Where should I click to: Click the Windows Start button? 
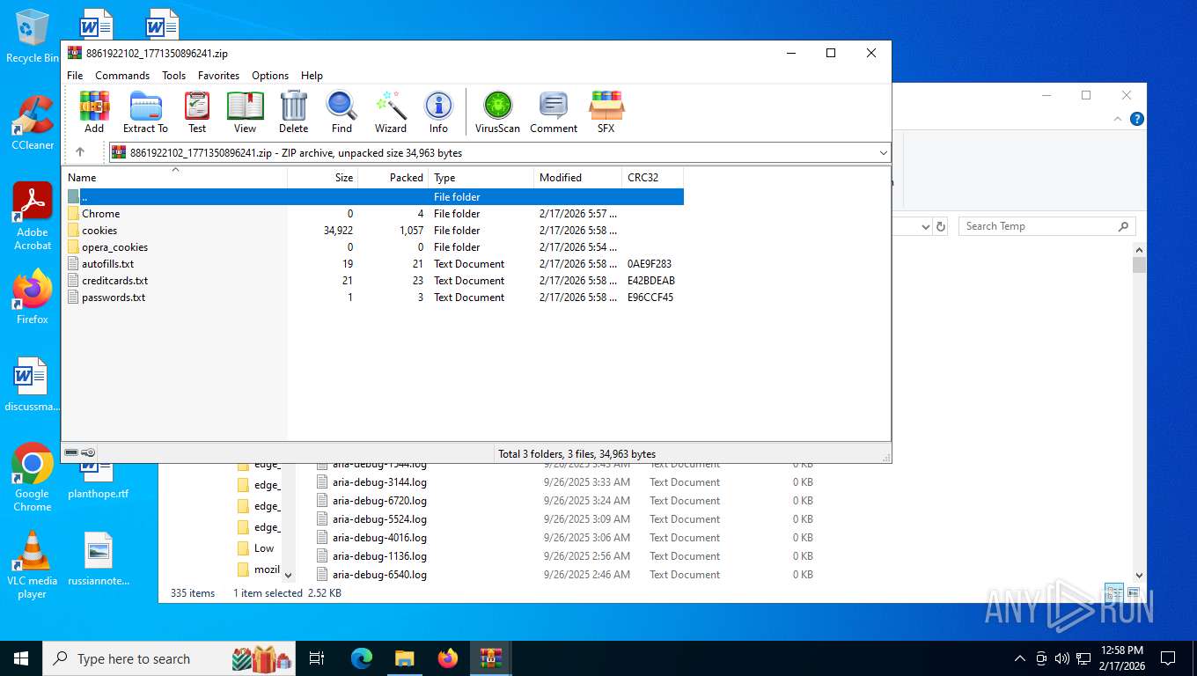pos(21,658)
